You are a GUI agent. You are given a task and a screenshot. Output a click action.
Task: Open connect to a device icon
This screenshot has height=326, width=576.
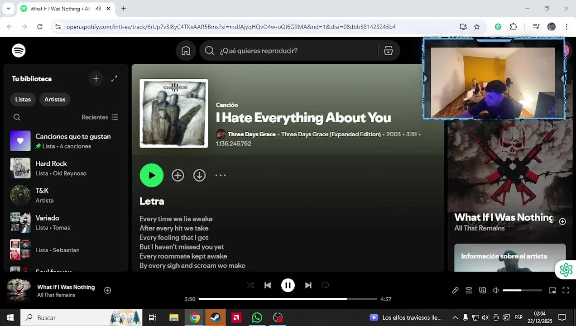[x=482, y=291]
